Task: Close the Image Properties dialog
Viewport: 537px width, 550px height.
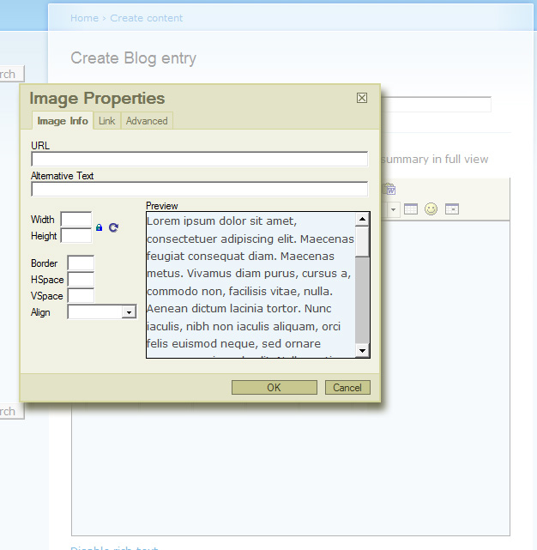Action: [x=362, y=98]
